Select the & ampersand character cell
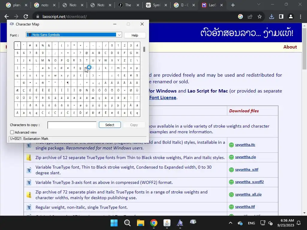Viewport: 307px width, 230px height. (x=49, y=46)
